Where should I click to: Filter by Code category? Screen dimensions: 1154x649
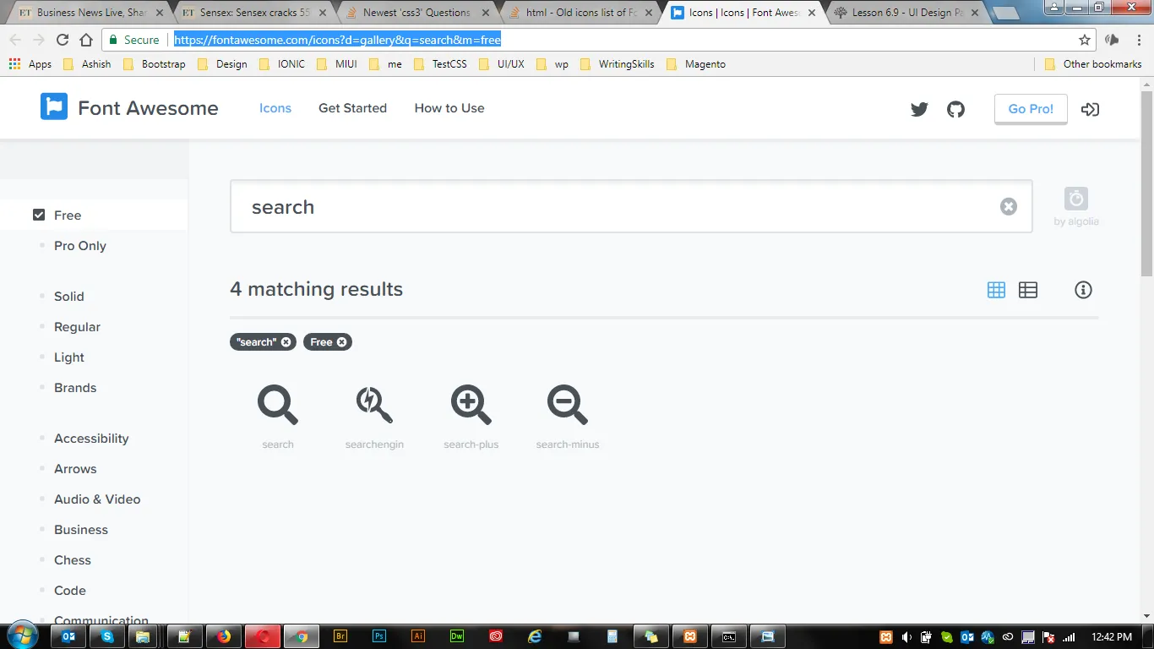[x=70, y=591]
